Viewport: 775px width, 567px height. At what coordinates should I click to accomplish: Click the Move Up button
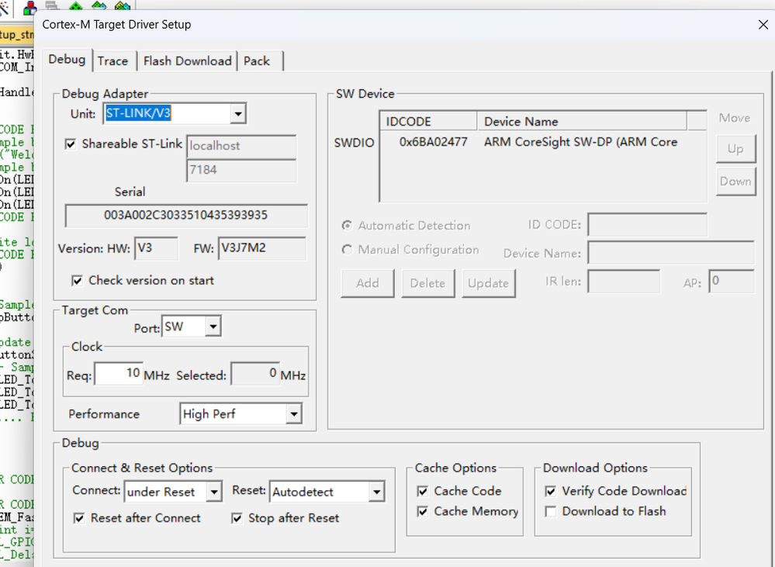(x=736, y=149)
